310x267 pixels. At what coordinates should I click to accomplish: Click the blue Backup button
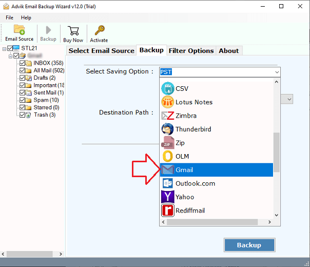coord(249,245)
